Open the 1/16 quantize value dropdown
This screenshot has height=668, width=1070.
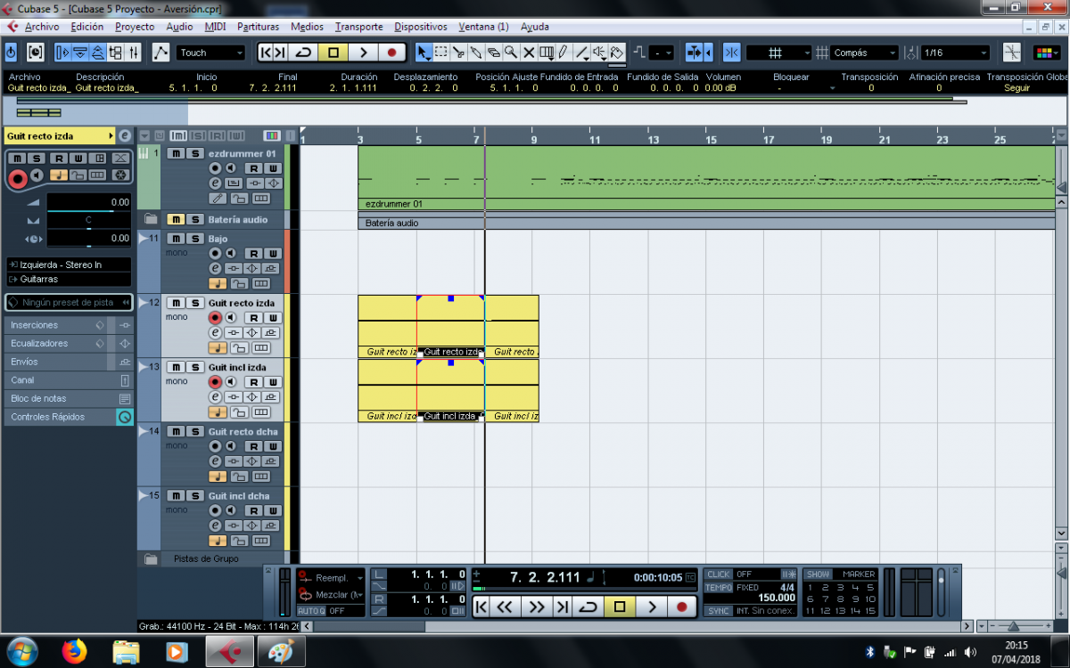(x=955, y=53)
